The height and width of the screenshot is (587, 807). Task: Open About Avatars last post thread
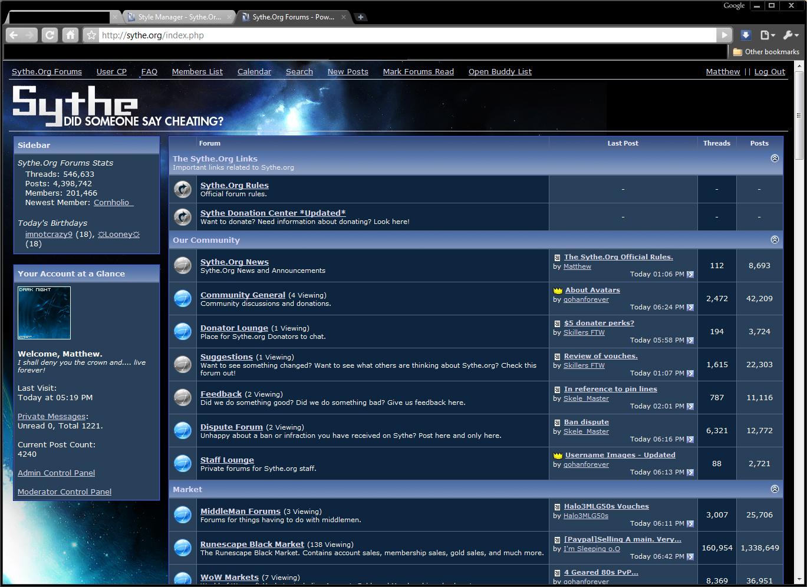592,291
